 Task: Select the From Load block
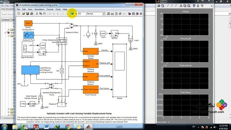click(x=103, y=34)
